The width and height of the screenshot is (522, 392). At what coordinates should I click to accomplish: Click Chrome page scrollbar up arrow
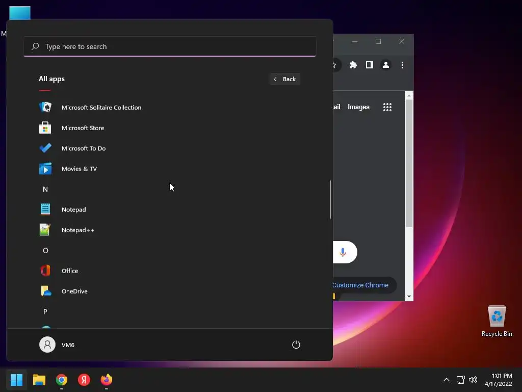coord(409,95)
